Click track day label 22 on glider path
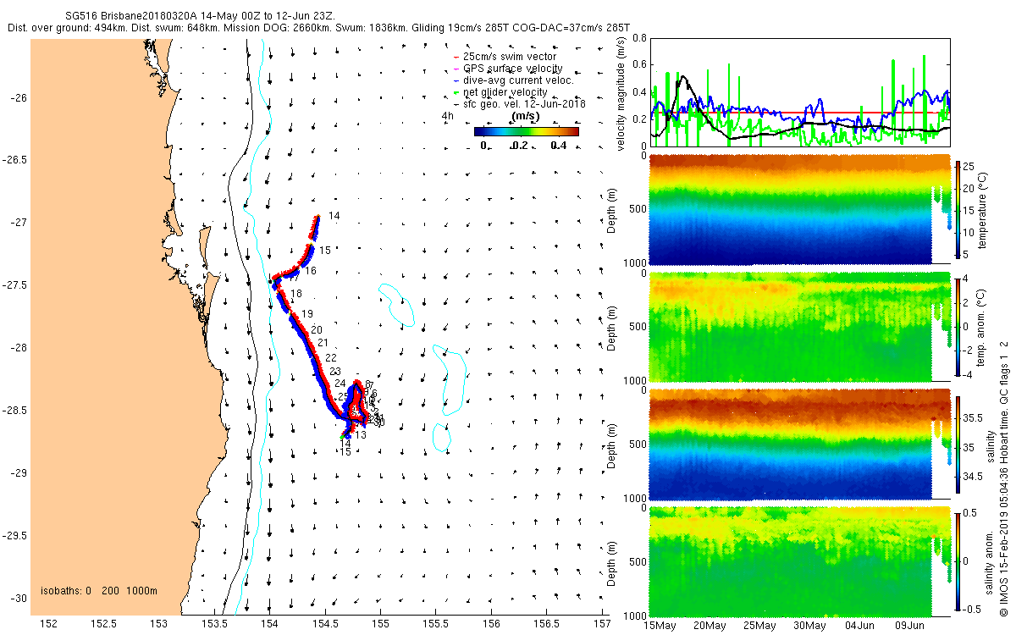 [331, 358]
